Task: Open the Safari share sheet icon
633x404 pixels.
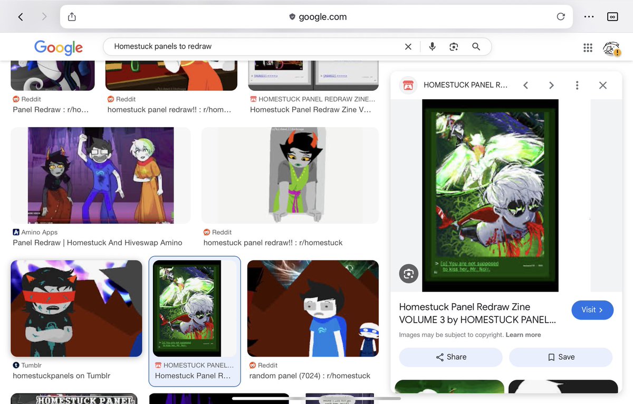Action: point(72,16)
